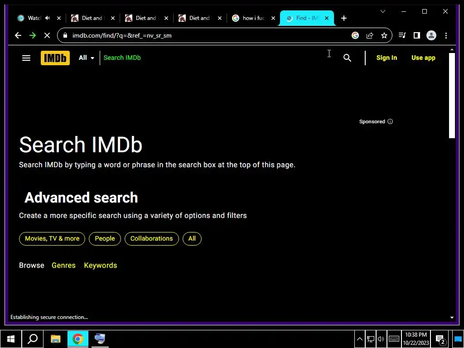Click the Chrome taskbar icon
This screenshot has height=348, width=464.
pos(78,339)
